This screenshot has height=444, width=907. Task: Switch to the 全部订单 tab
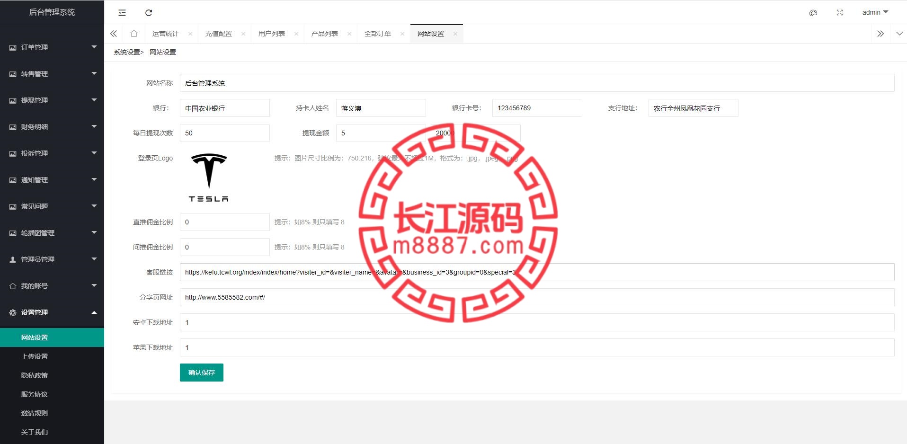[x=378, y=34]
